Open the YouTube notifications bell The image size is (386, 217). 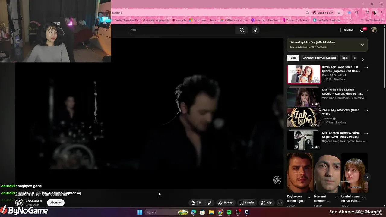pyautogui.click(x=362, y=30)
